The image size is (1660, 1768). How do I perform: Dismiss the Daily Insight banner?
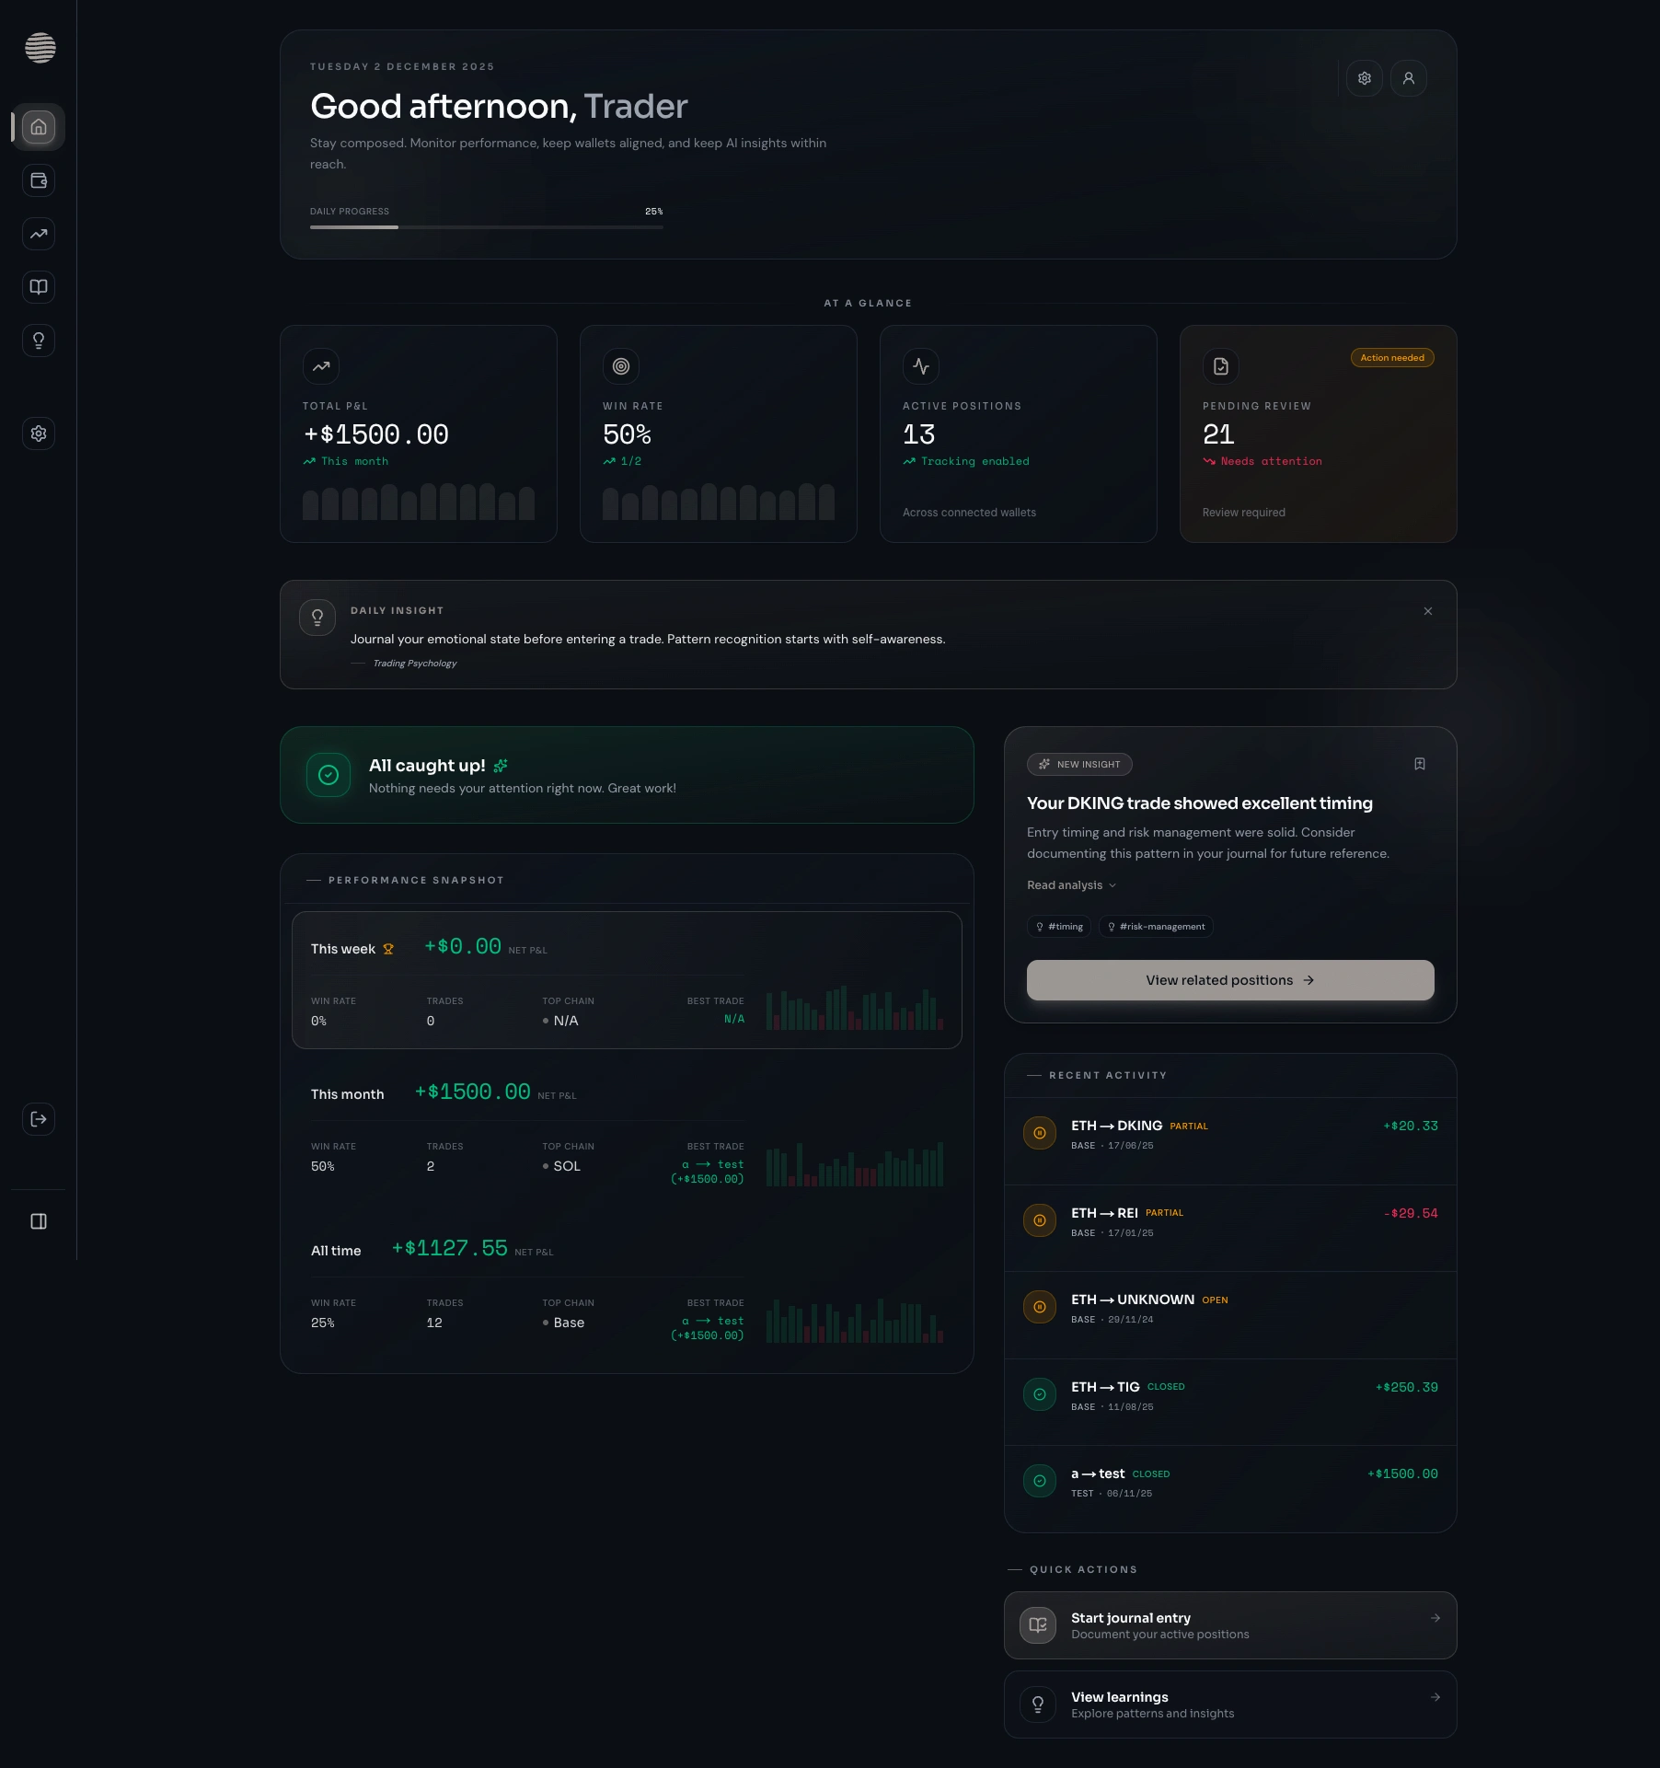click(1427, 610)
